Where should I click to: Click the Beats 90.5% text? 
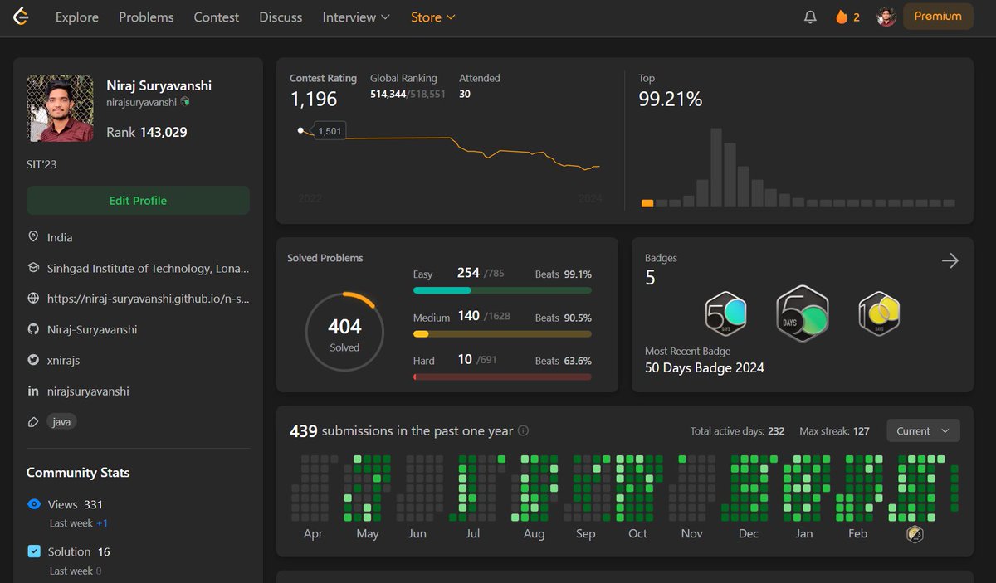(564, 318)
